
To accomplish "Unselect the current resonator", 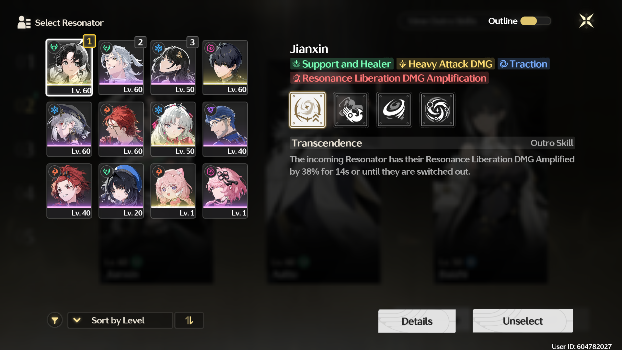I will (523, 321).
